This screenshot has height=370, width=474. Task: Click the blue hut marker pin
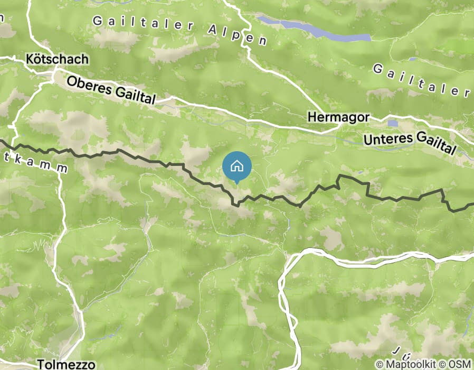pos(236,167)
